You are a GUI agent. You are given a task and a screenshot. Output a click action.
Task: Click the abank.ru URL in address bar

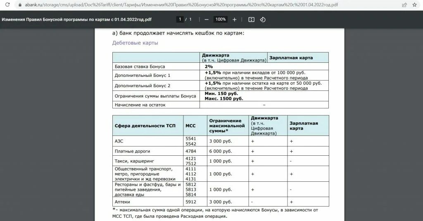coord(181,5)
